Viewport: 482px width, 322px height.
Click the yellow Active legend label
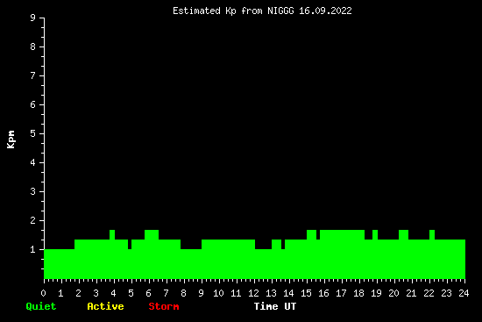105,306
